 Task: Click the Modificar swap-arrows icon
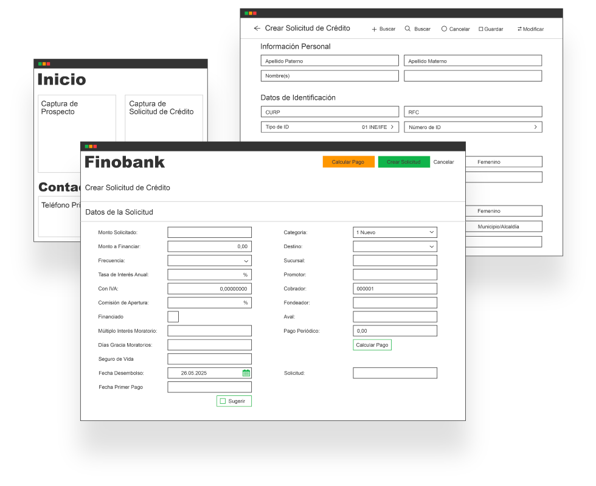tap(519, 29)
